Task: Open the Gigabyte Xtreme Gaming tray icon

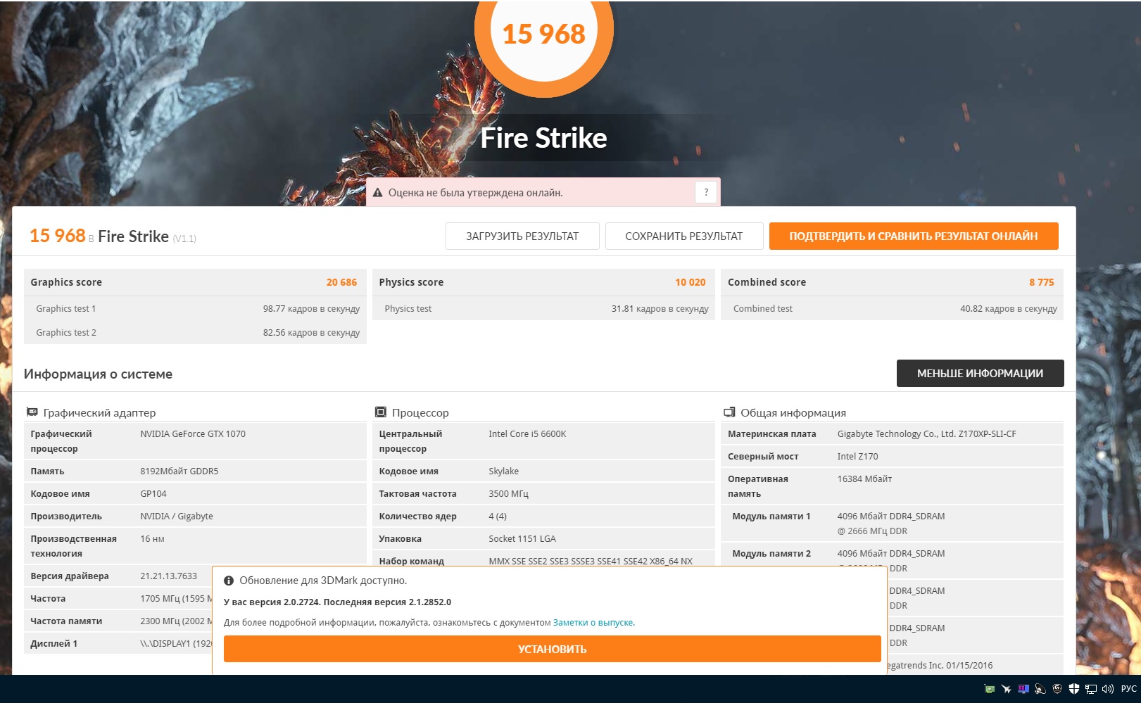Action: 1057,689
